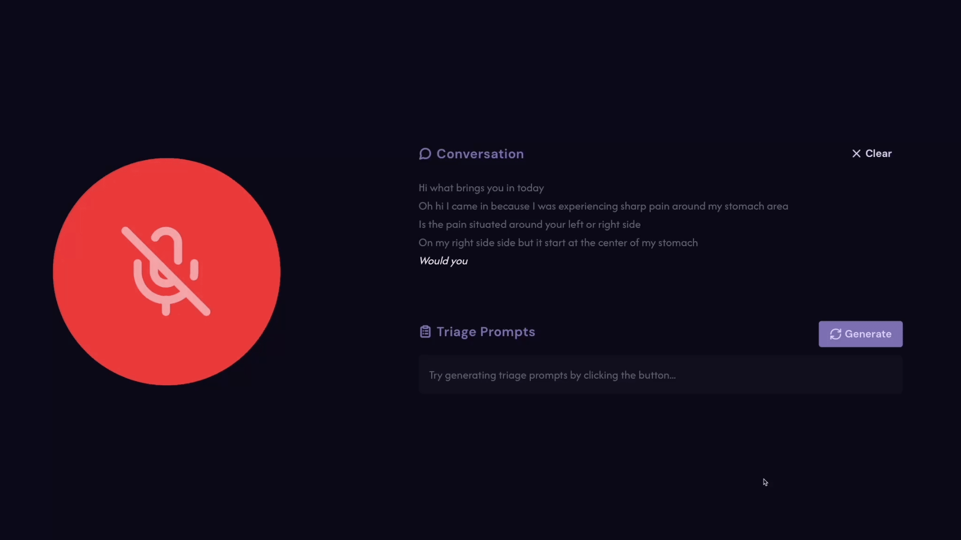961x540 pixels.
Task: Click the crossed-out microphone icon
Action: point(166,271)
